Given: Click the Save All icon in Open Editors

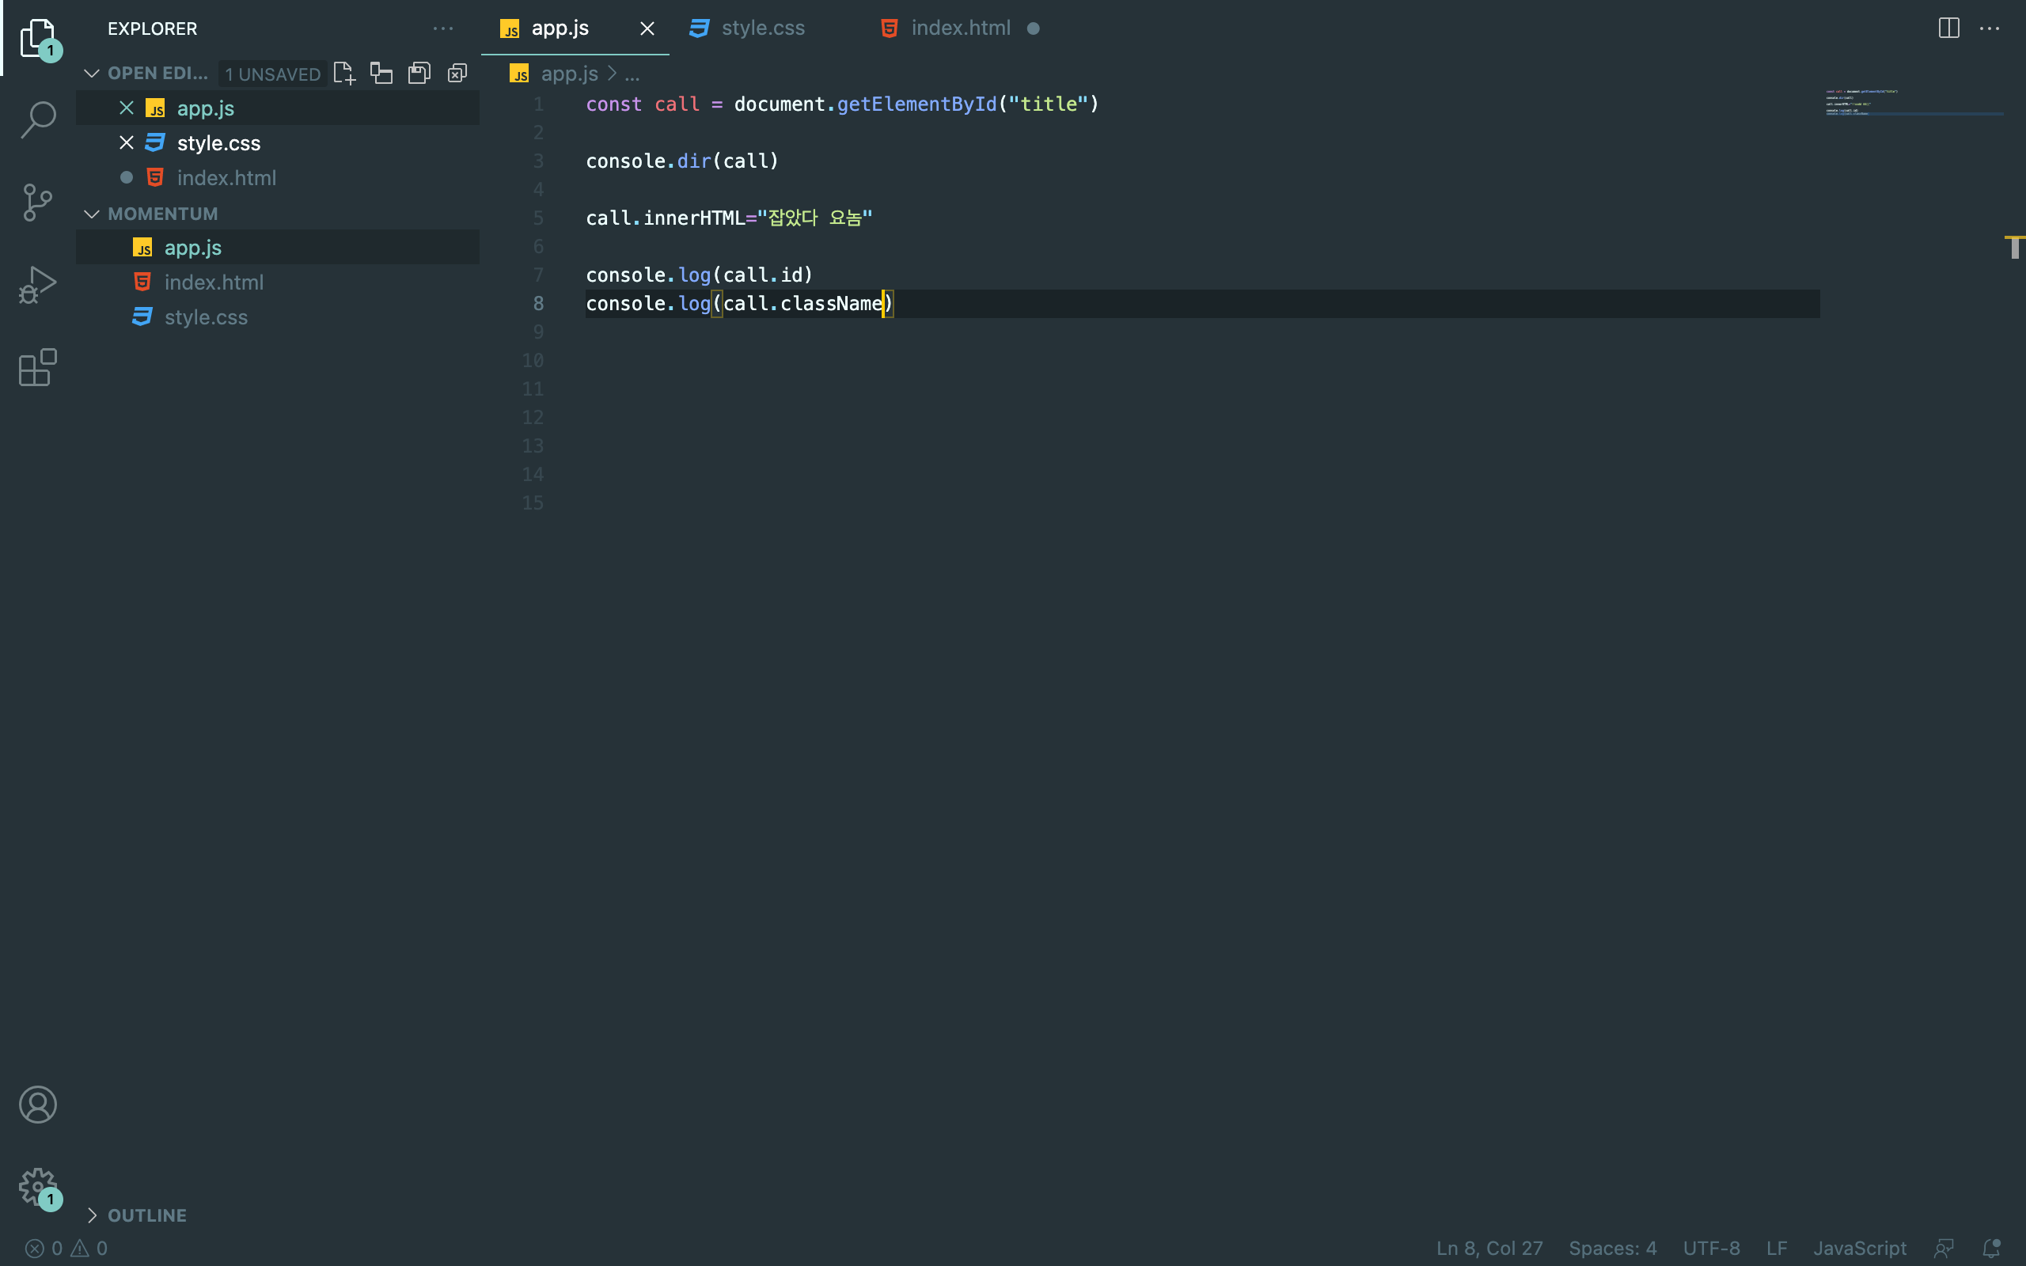Looking at the screenshot, I should coord(419,74).
